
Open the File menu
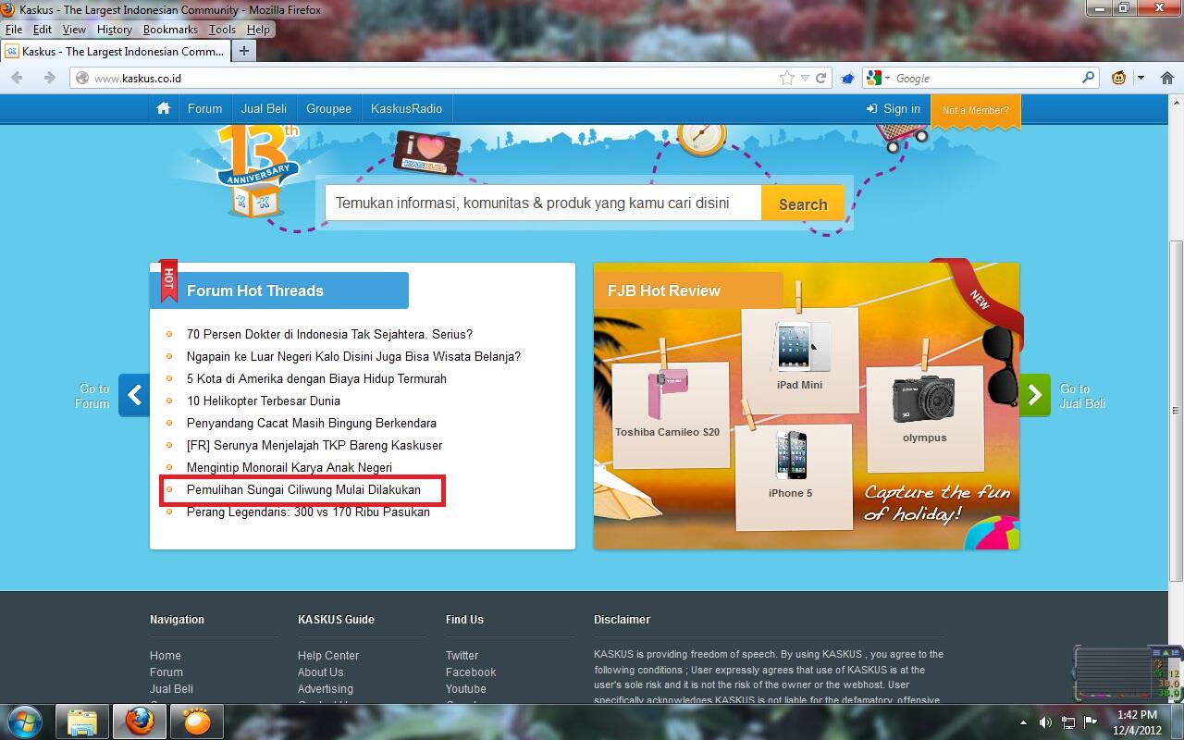click(13, 30)
